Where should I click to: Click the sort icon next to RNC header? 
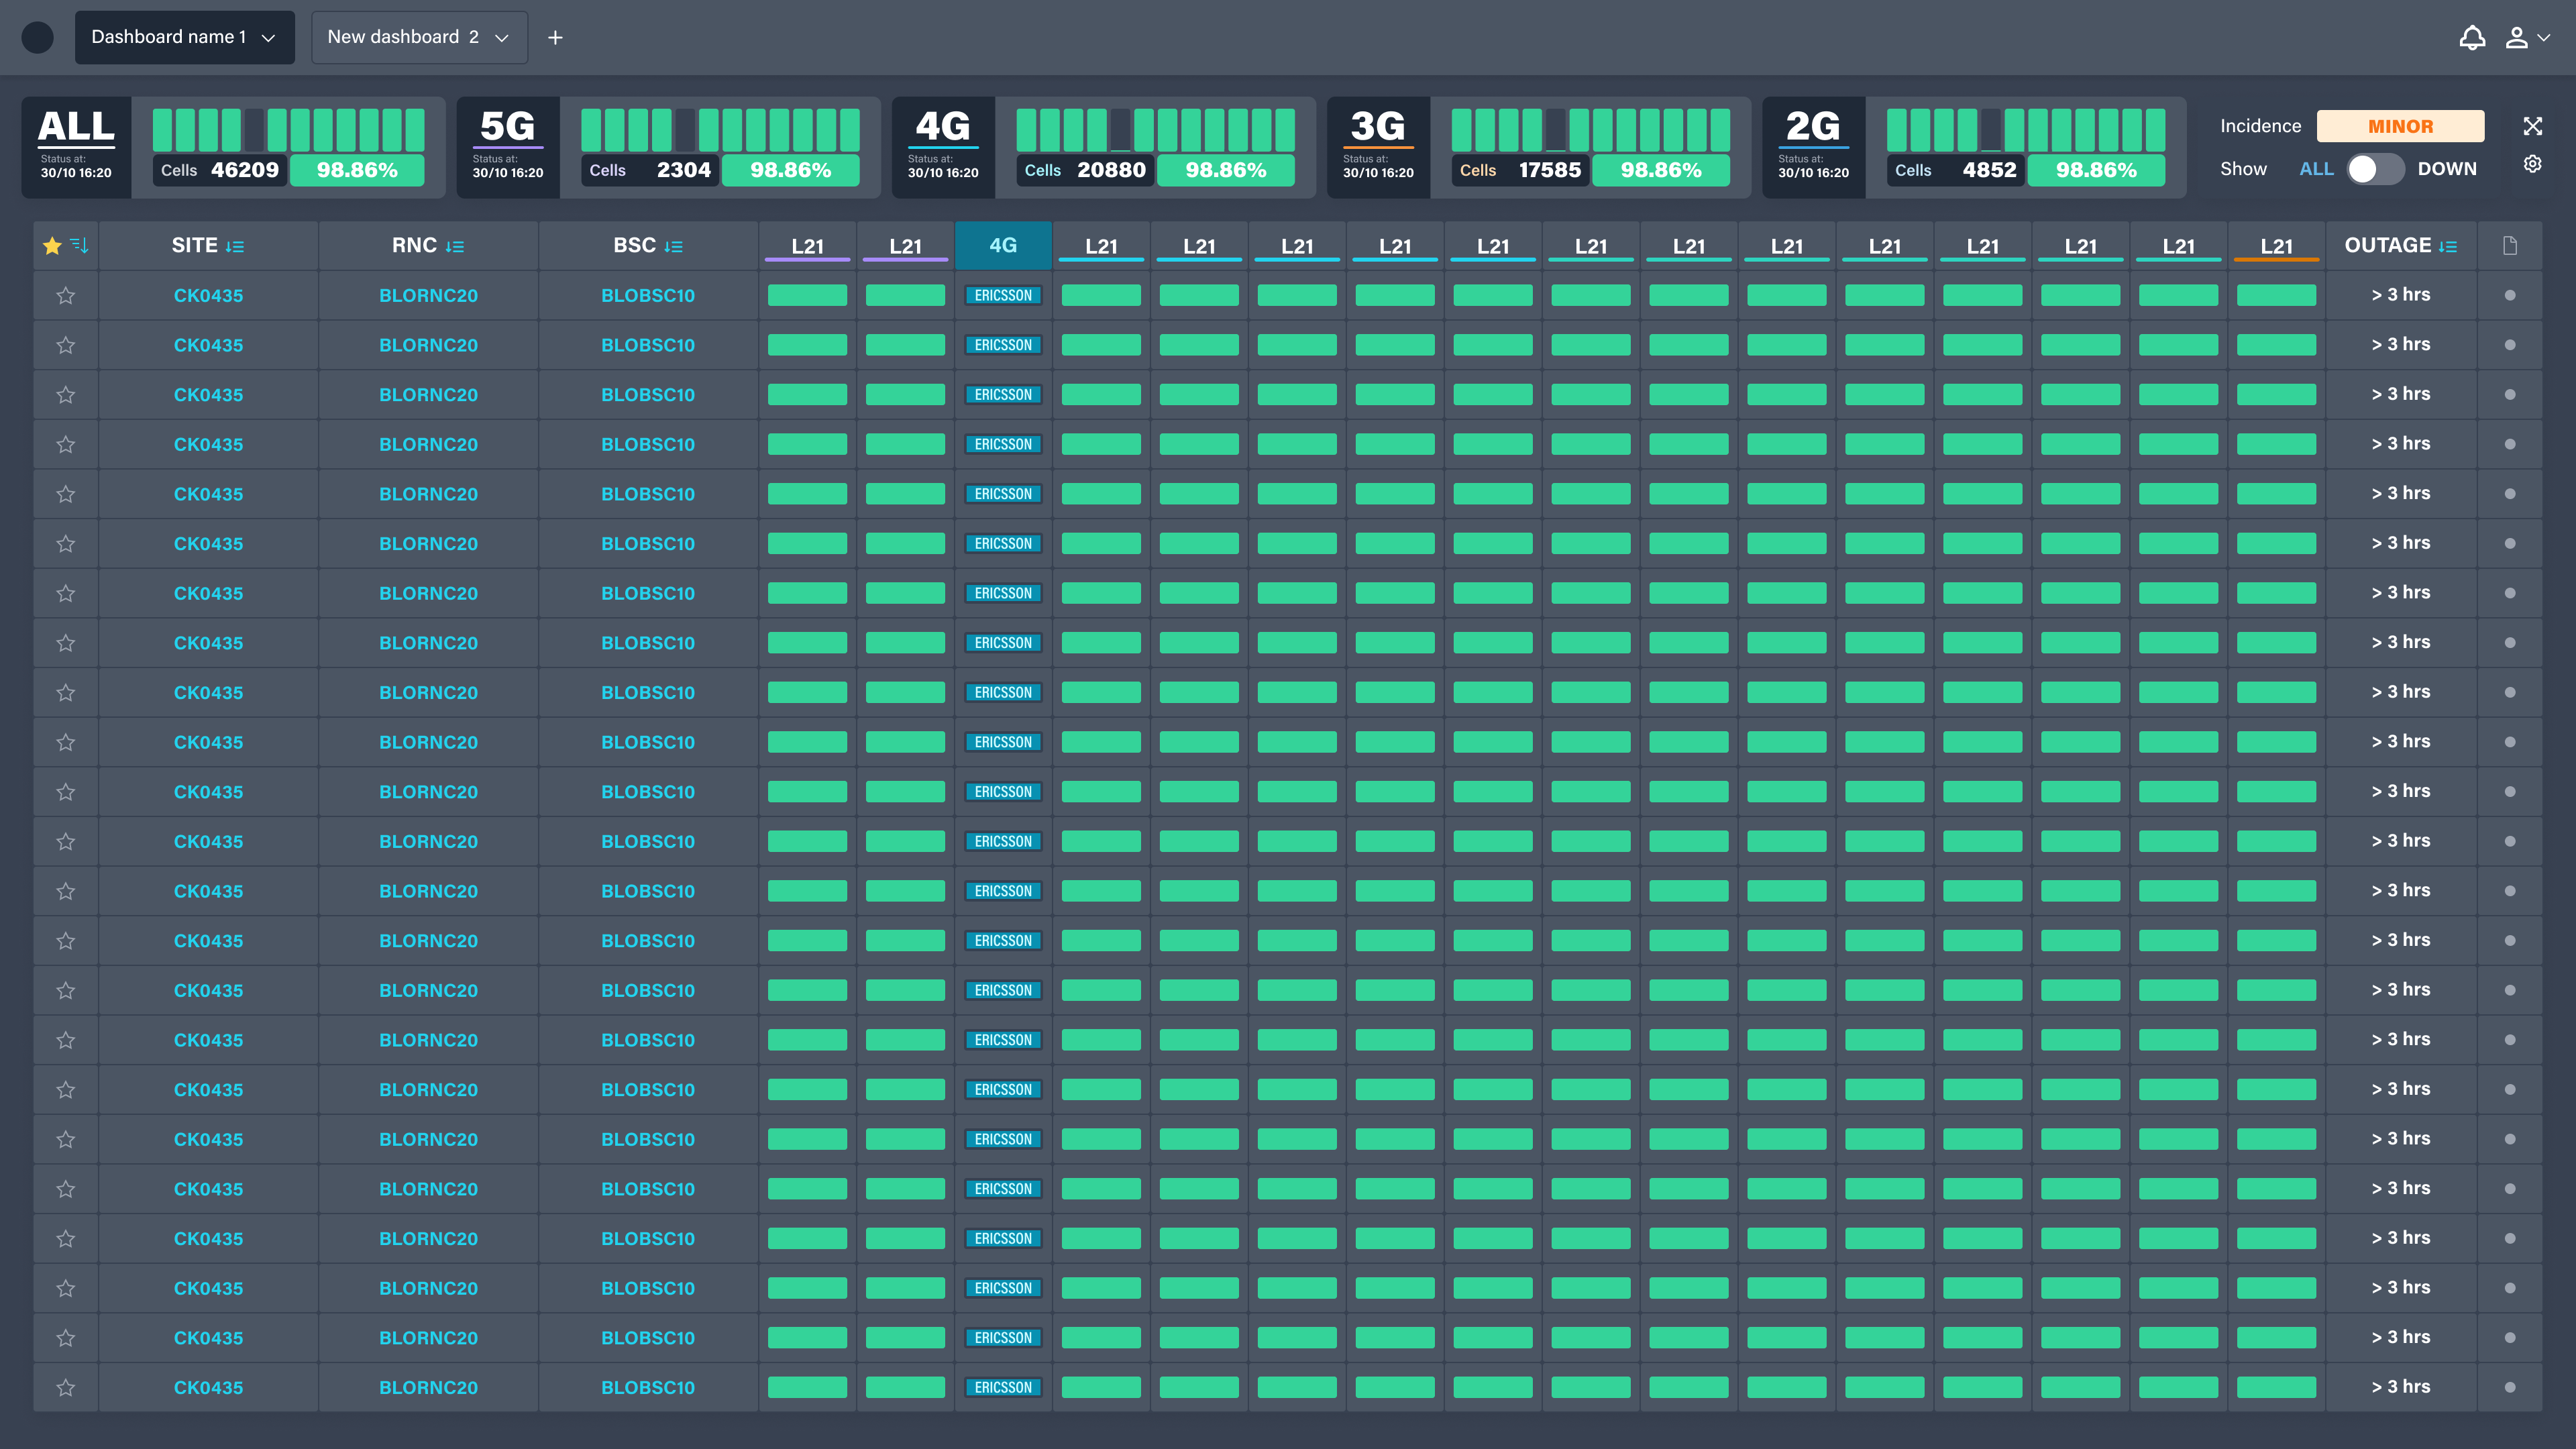click(456, 245)
